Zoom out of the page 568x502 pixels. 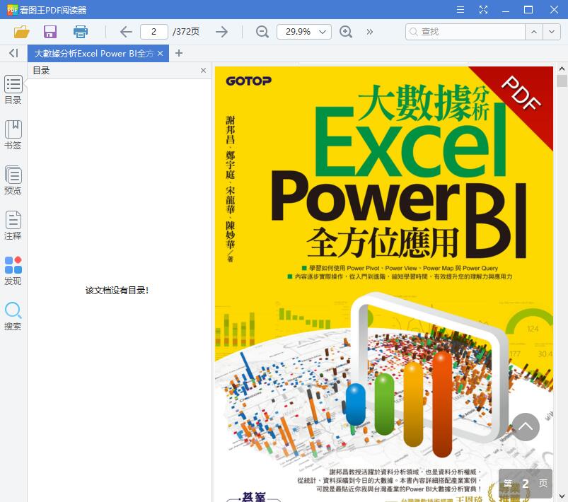click(x=261, y=31)
